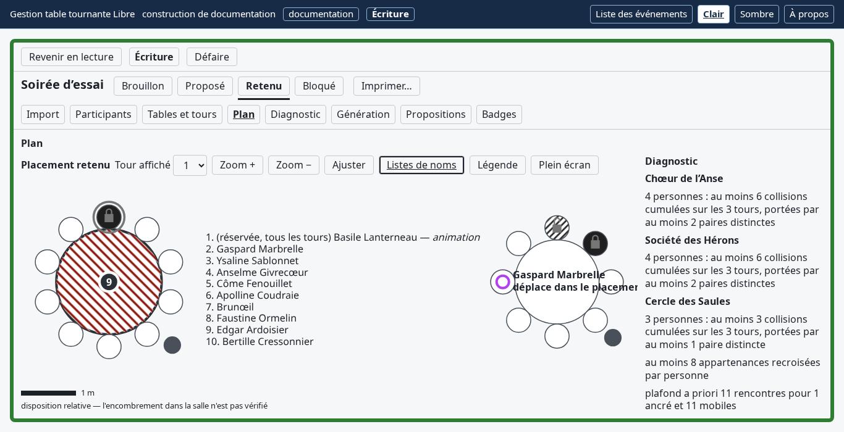The width and height of the screenshot is (844, 432).
Task: Switch to the Clair light theme
Action: point(714,14)
